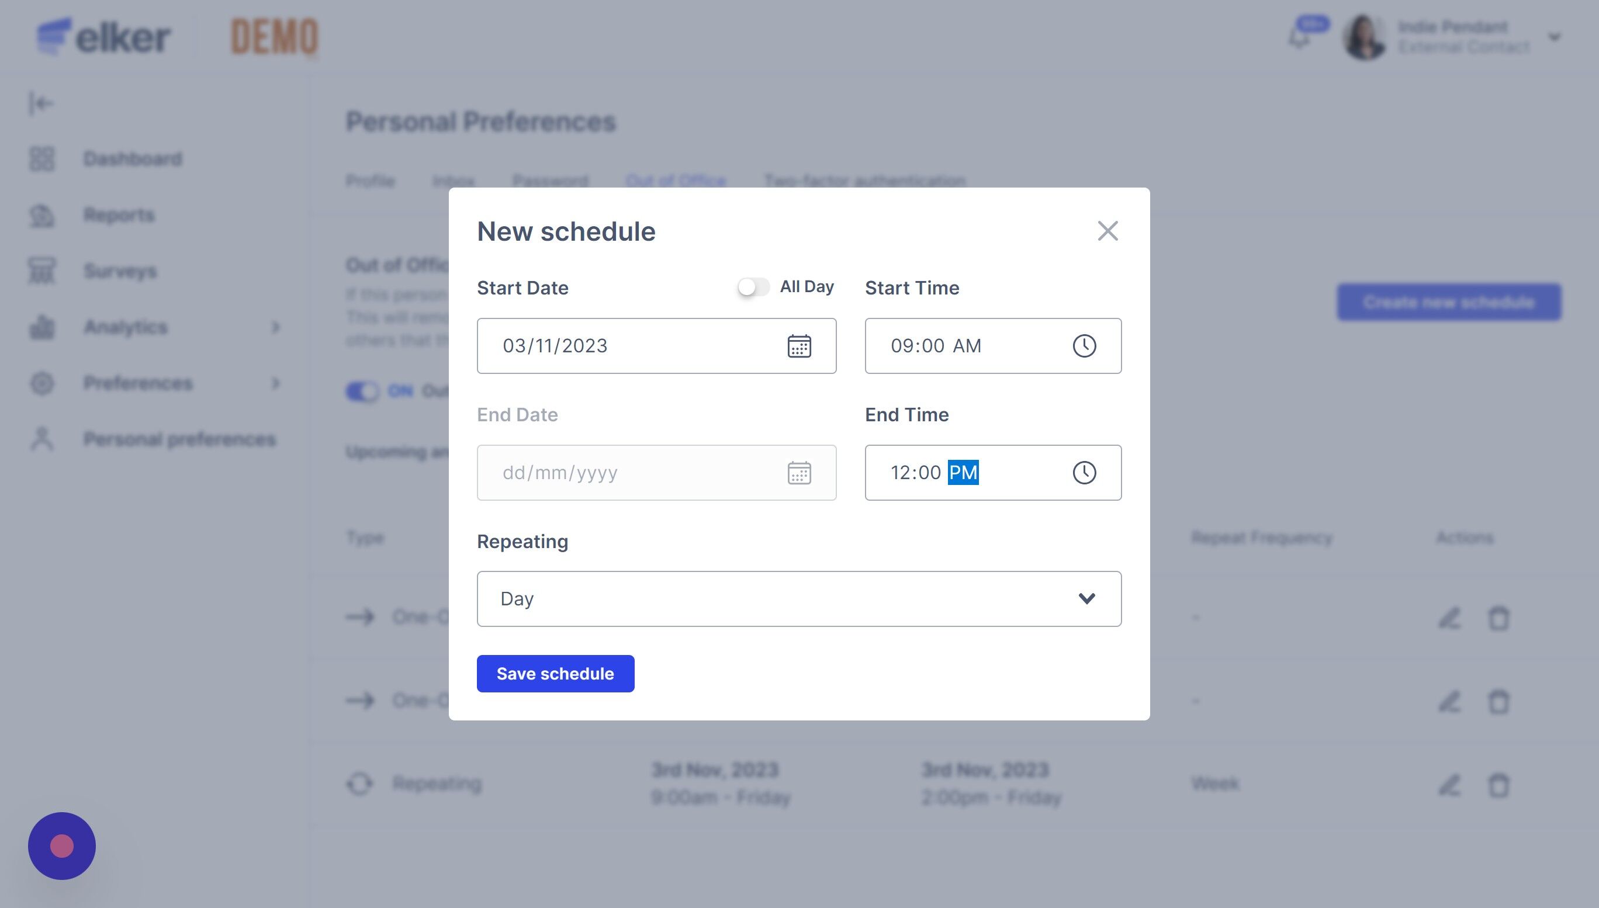Click the Save schedule button
Screen dimensions: 1599x908
click(555, 674)
